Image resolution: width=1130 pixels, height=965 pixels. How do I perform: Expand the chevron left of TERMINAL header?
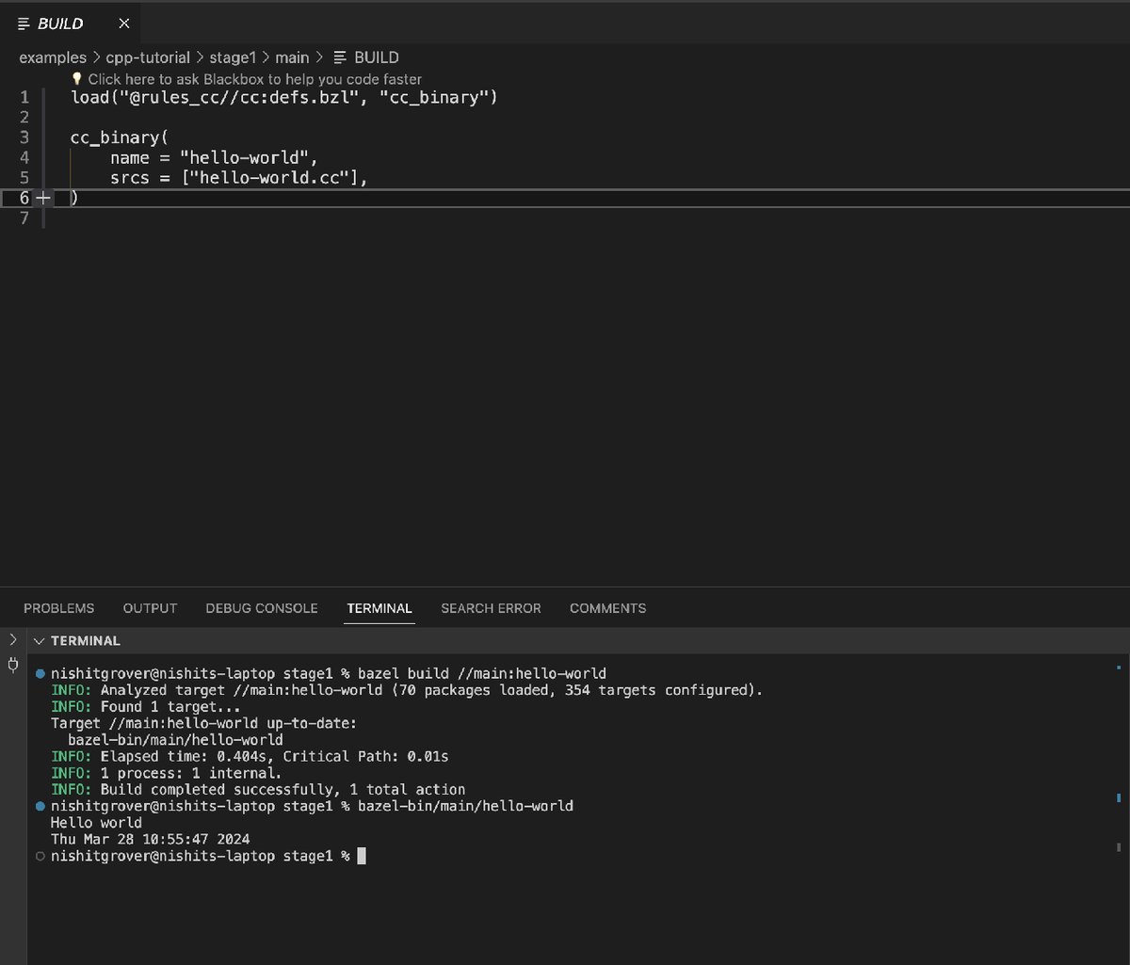[12, 640]
